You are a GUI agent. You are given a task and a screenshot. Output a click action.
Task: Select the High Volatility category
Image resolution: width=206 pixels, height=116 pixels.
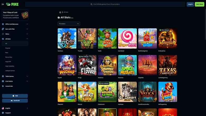(x=10, y=66)
